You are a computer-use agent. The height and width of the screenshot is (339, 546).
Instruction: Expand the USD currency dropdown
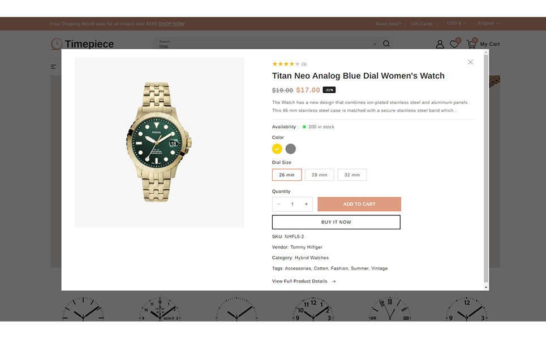[456, 23]
